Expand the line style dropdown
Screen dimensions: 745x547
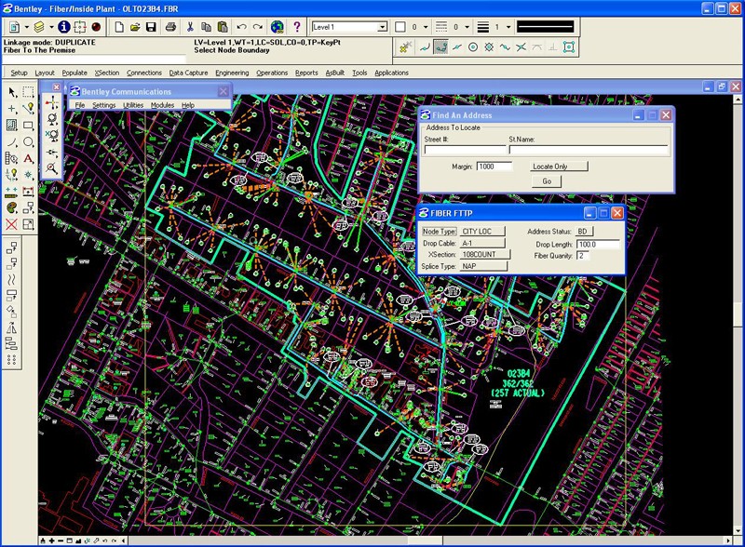pyautogui.click(x=466, y=28)
